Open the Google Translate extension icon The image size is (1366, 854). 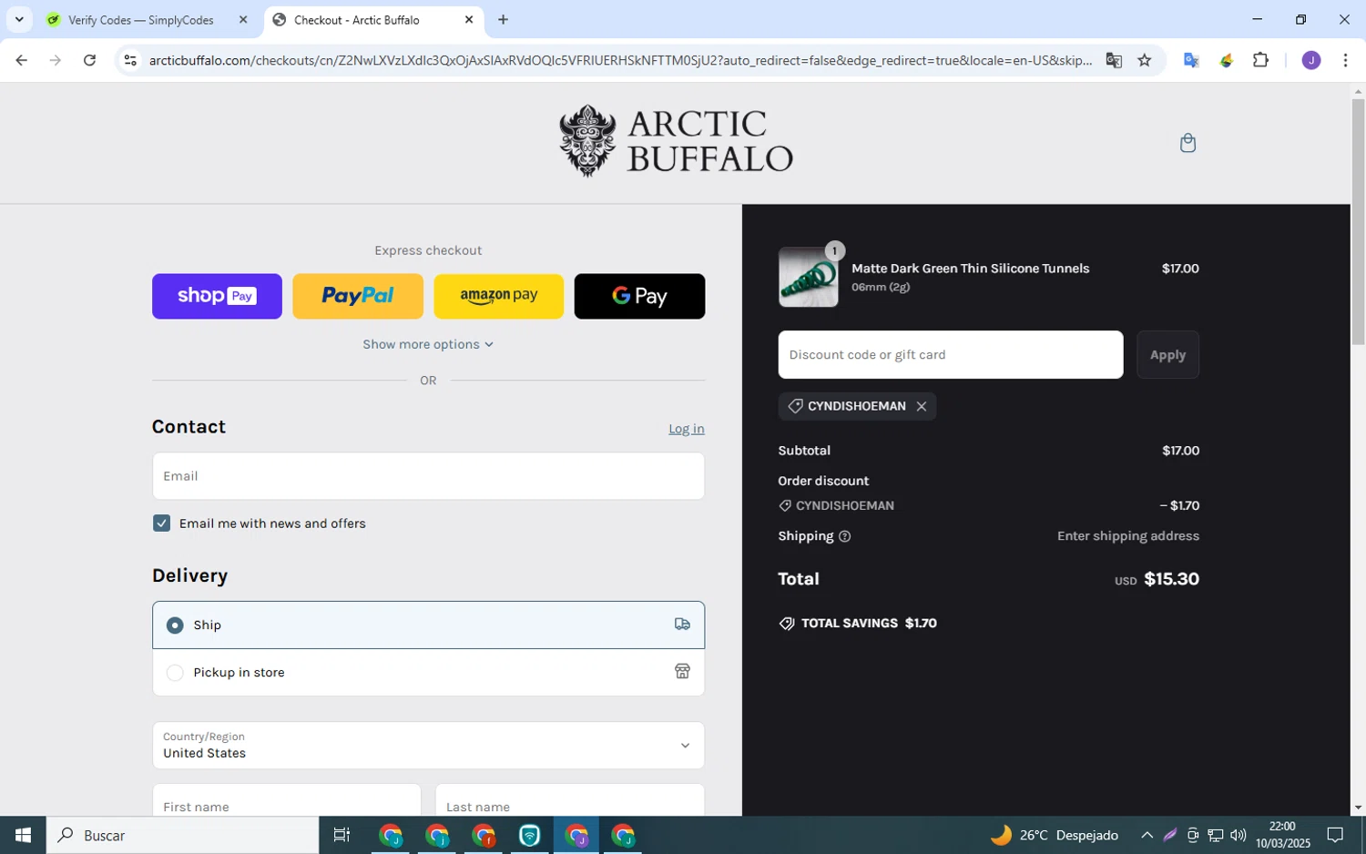click(1191, 60)
